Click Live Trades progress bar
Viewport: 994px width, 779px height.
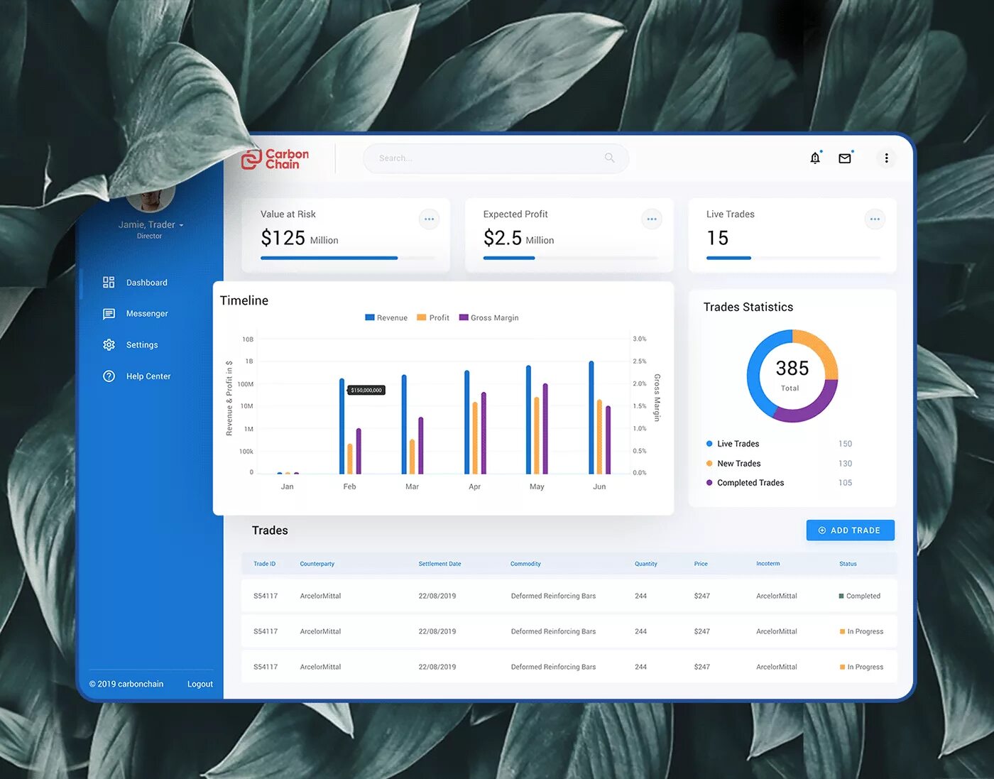tap(793, 258)
